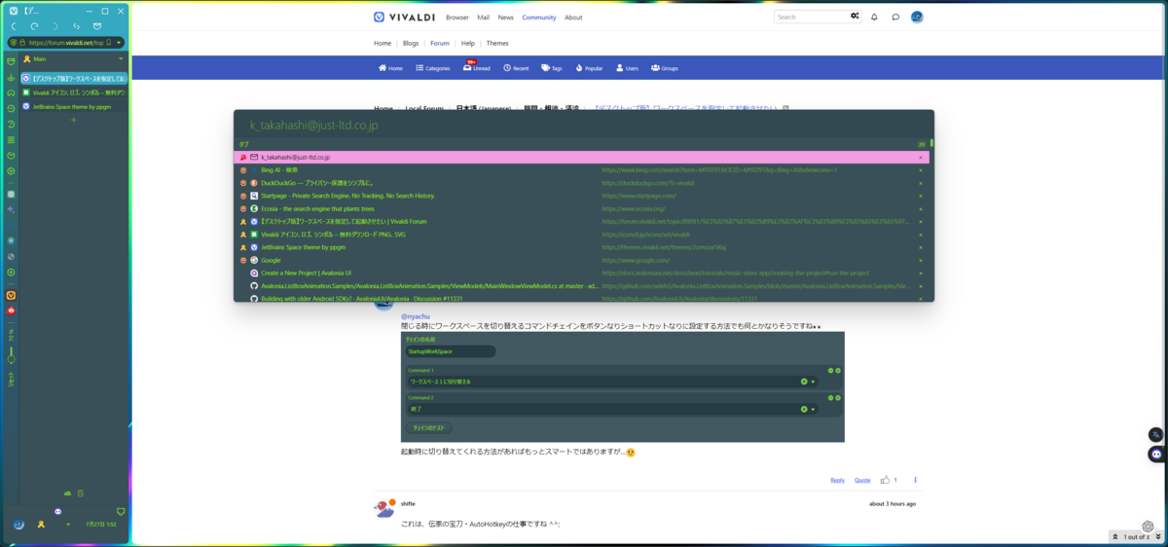This screenshot has height=547, width=1168.
Task: Close the DuckDuckGo tab entry
Action: 921,183
